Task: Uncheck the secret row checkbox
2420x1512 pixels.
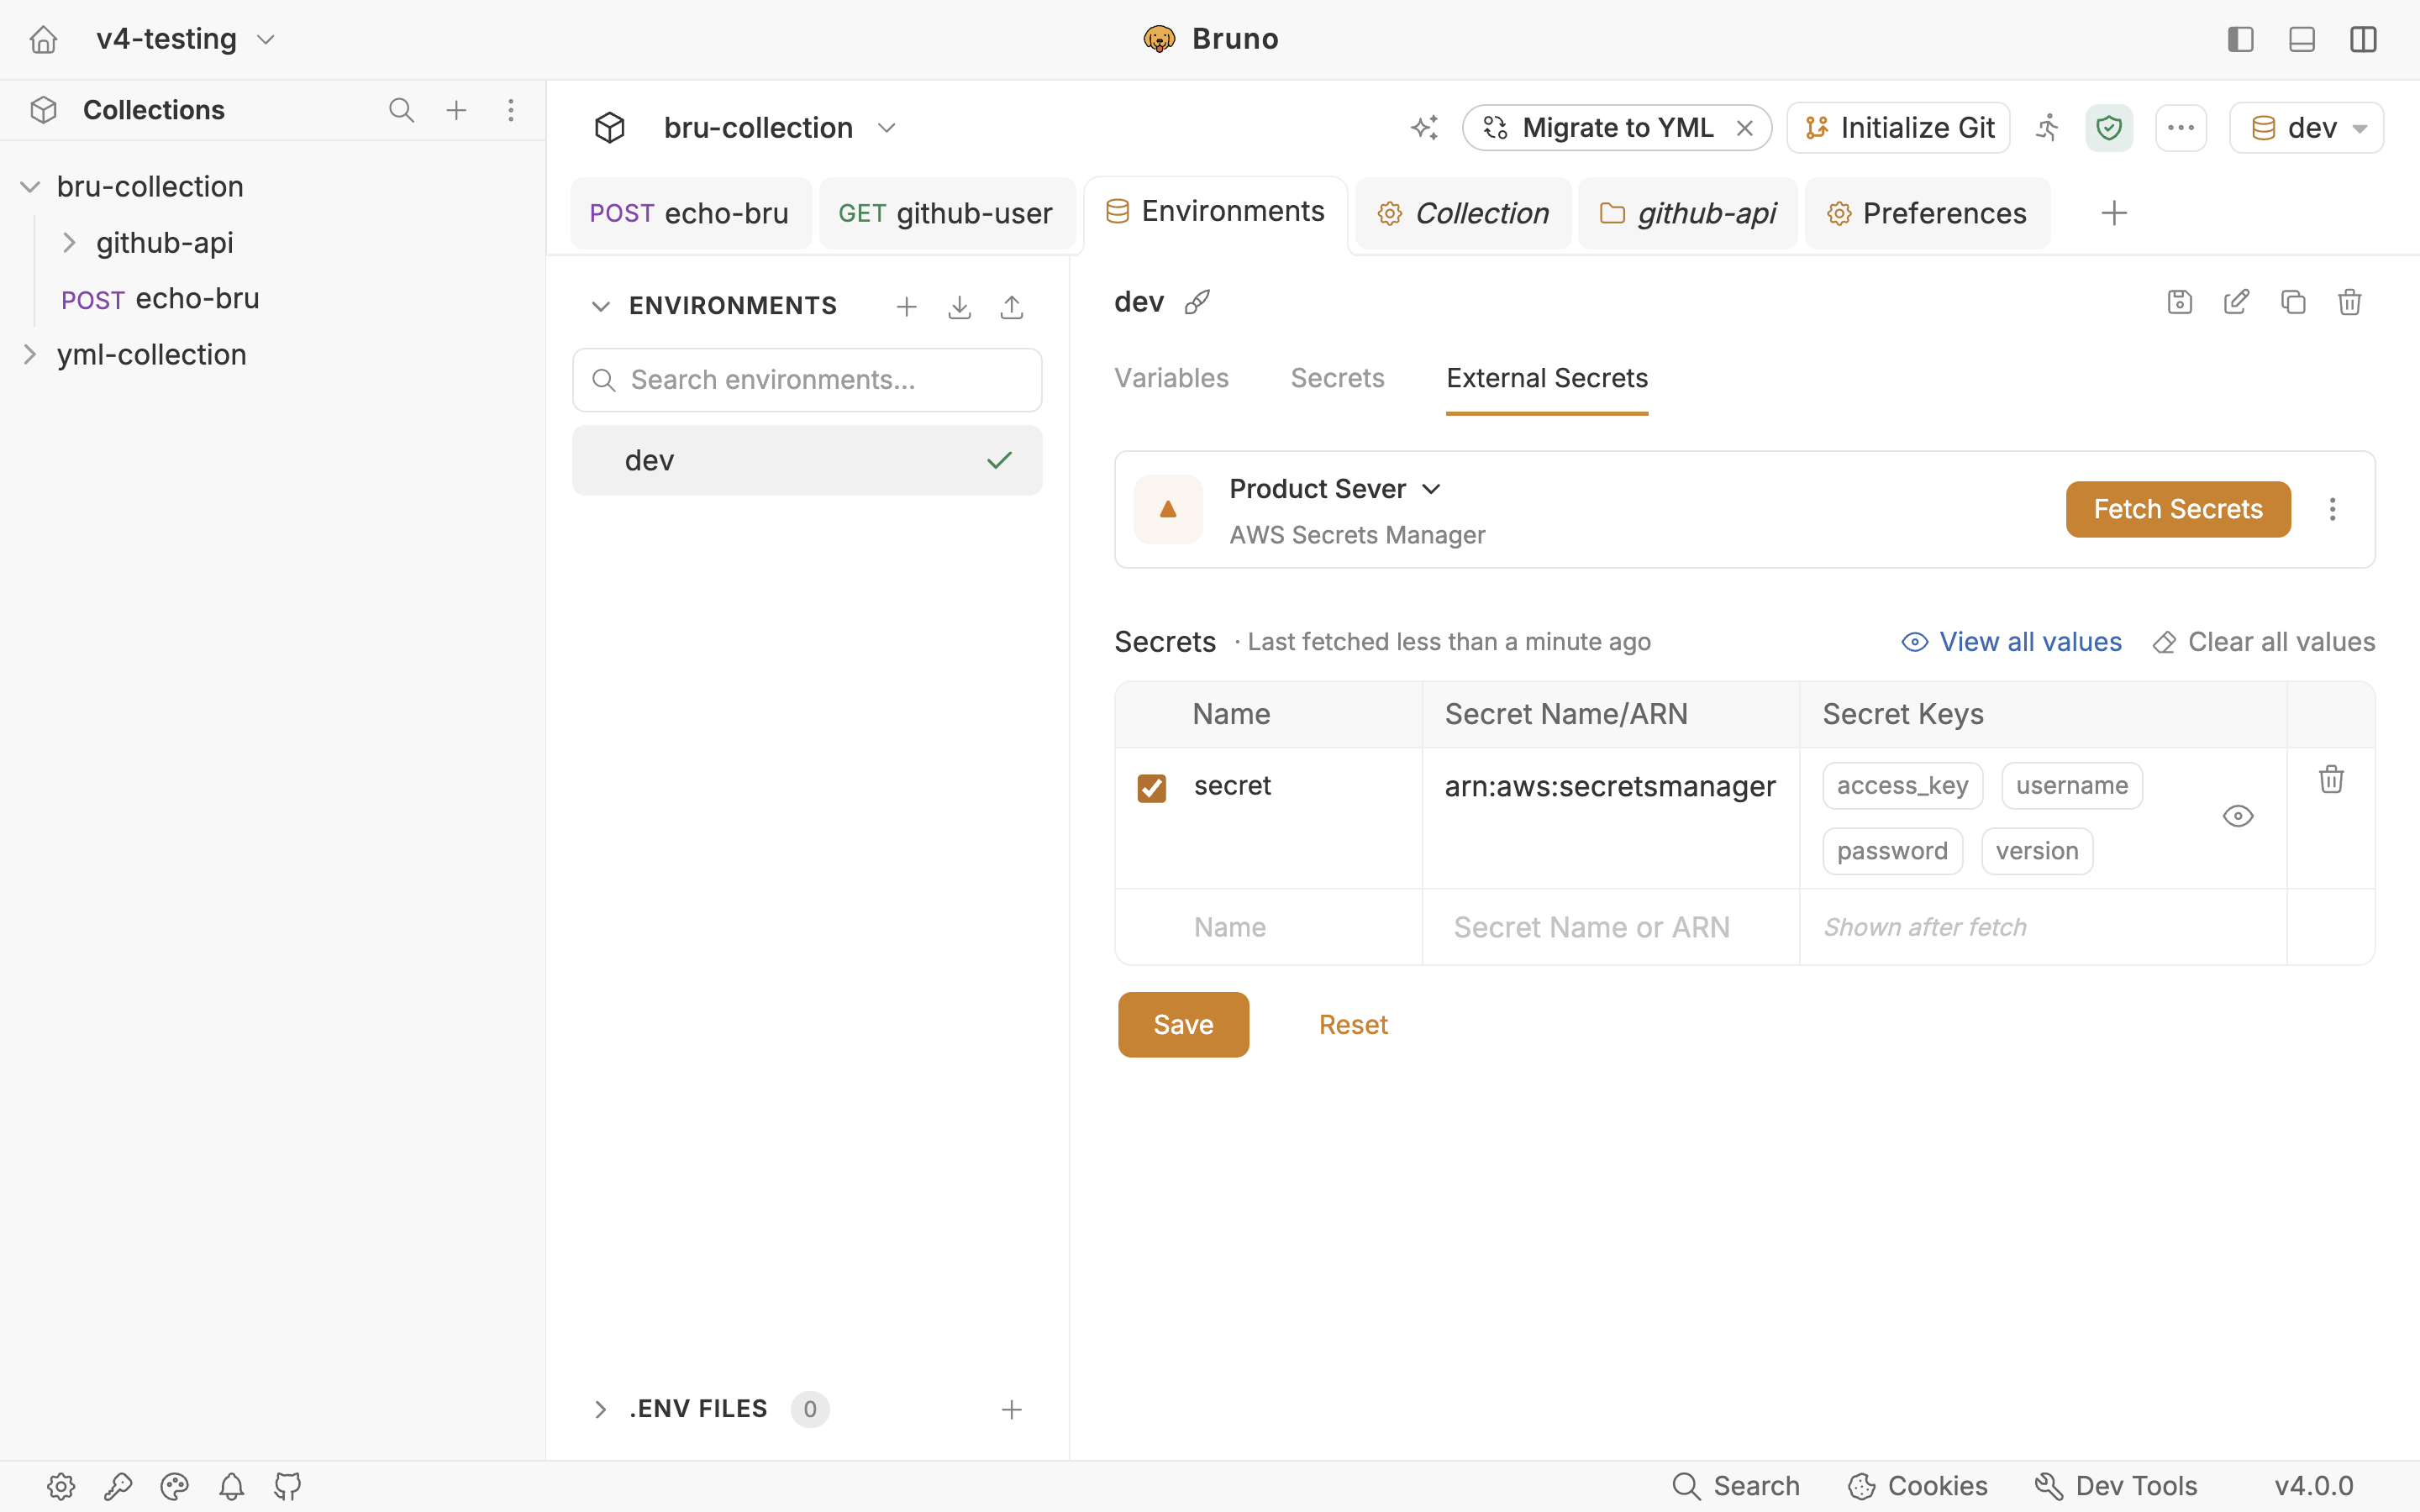Action: (x=1152, y=788)
